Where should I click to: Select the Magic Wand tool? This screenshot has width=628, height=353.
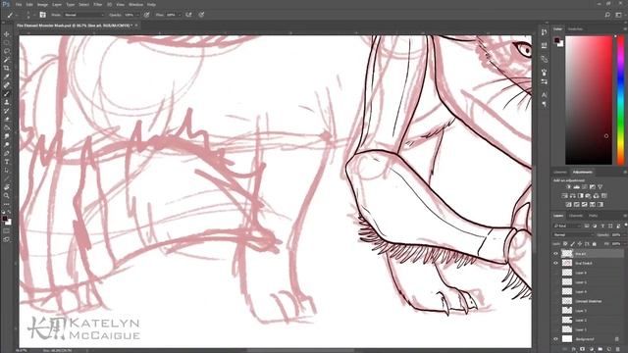click(7, 60)
